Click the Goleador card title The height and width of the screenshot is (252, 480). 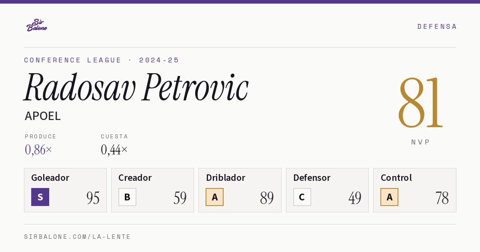tap(50, 178)
